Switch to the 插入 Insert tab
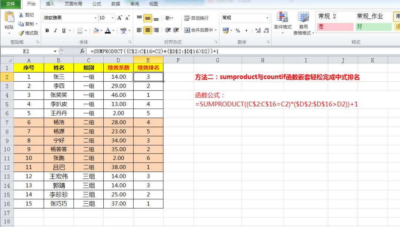This screenshot has height=227, width=400. [50, 4]
